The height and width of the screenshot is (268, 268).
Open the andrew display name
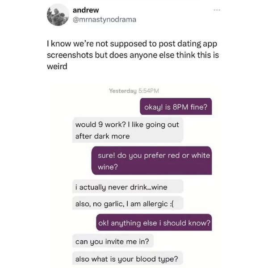(x=86, y=10)
